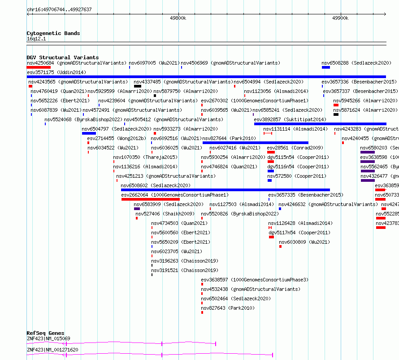This screenshot has height=360, width=399.
Task: Click the nsv5879750 (Almarri2020) label
Action: pyautogui.click(x=186, y=91)
